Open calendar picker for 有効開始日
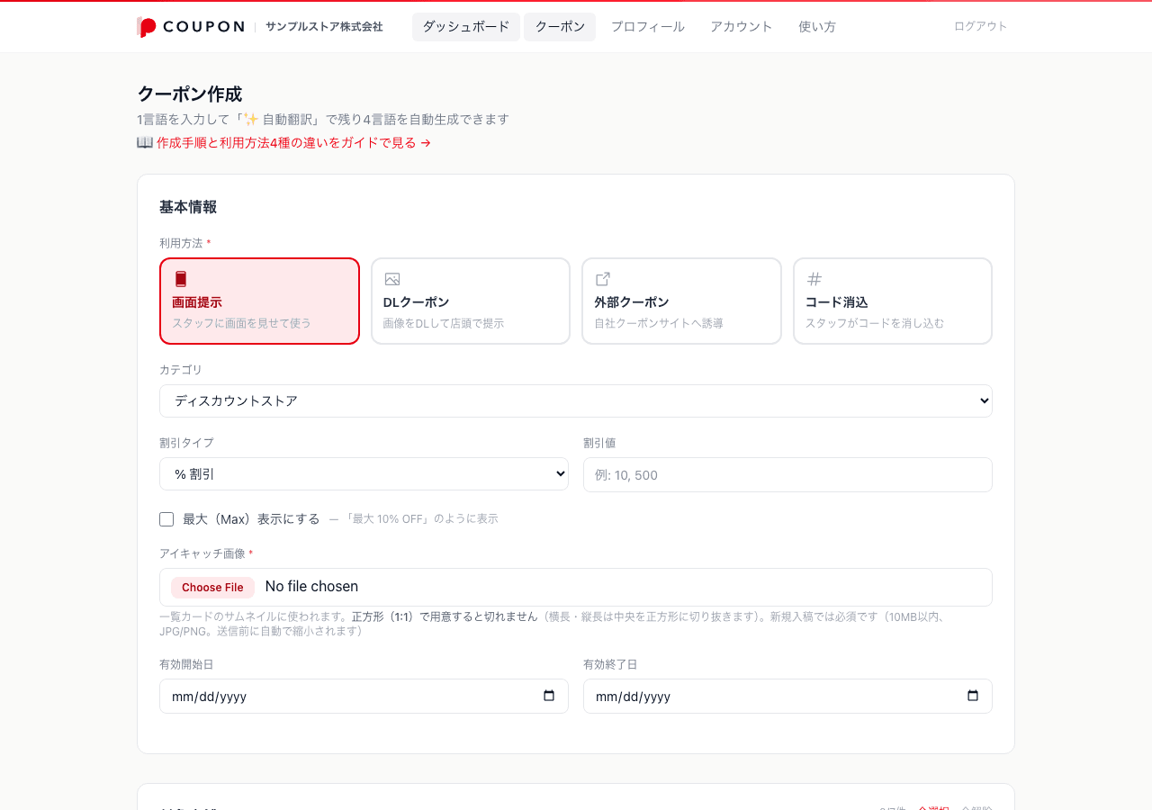The width and height of the screenshot is (1152, 810). tap(549, 696)
